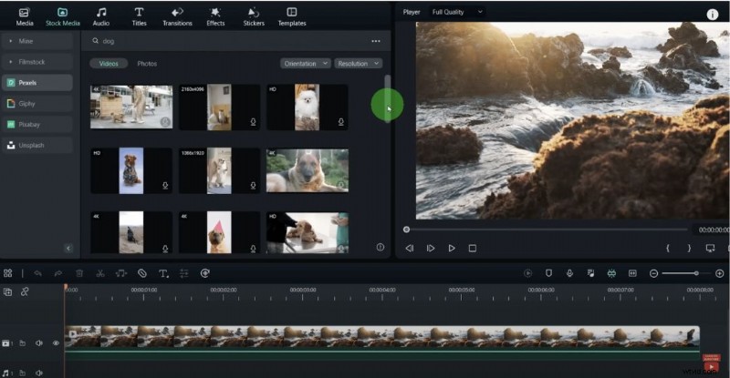Open the adjust sliders icon
This screenshot has width=730, height=378.
(184, 273)
